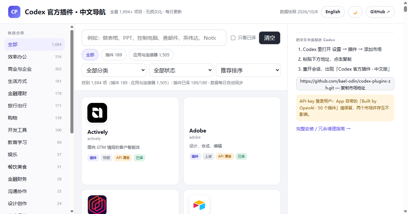The image size is (408, 214).
Task: Click 已译 tag on Actively card
Action: click(139, 158)
